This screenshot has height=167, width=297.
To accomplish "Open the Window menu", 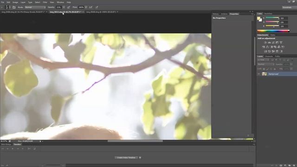I will point(60,2).
